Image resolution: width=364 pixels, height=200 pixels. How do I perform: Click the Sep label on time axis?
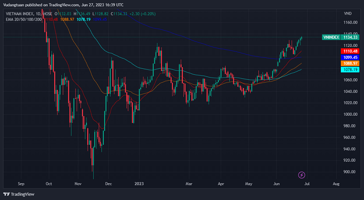point(20,185)
